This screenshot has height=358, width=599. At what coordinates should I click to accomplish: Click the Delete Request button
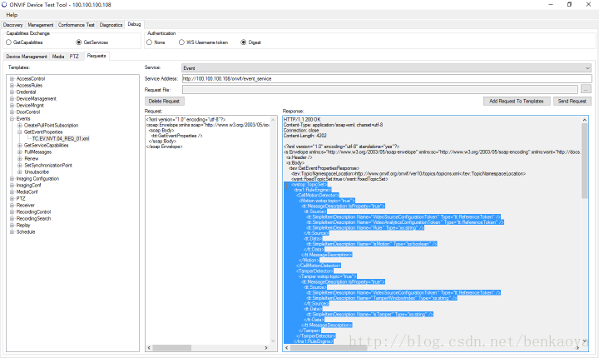click(x=164, y=102)
